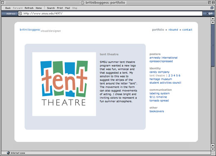
Task: Open Search from the toolbar
Action: pyautogui.click(x=51, y=8)
